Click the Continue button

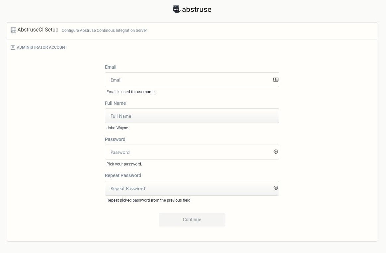click(x=192, y=220)
